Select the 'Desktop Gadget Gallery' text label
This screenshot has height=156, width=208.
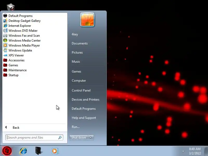(24, 21)
